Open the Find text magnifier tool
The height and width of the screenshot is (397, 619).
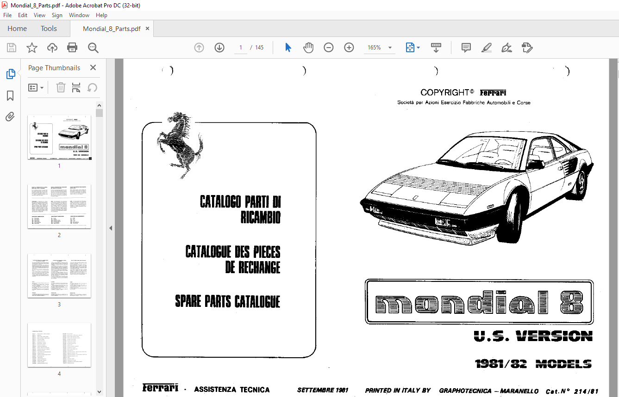(x=93, y=48)
